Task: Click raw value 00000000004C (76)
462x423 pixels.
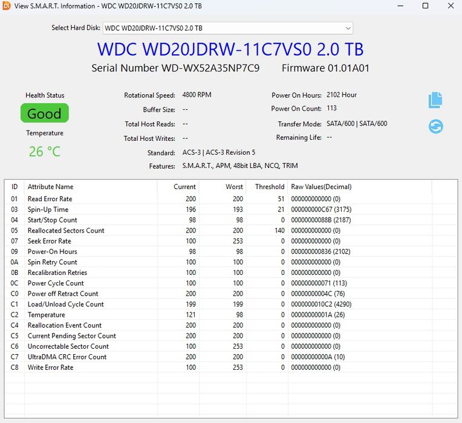Action: pyautogui.click(x=318, y=294)
